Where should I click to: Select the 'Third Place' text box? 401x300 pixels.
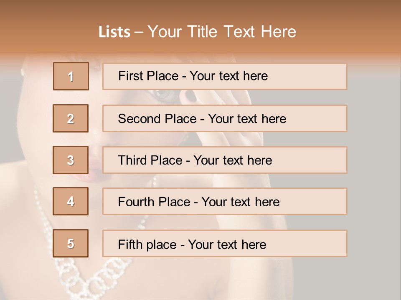(225, 160)
